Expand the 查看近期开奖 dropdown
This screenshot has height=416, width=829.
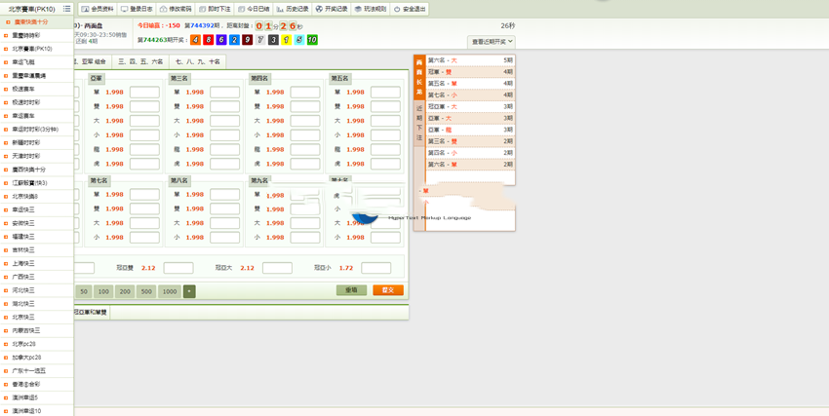[492, 42]
